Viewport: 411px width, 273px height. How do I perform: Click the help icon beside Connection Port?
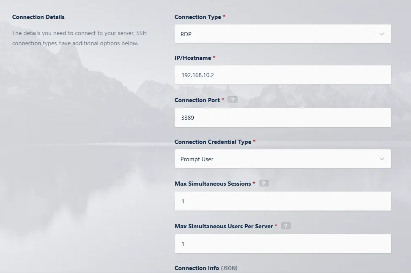point(232,100)
